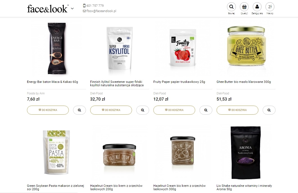Click the flbox@faceandlook.pl email link
Viewport: 298px width, 193px height.
tap(100, 11)
